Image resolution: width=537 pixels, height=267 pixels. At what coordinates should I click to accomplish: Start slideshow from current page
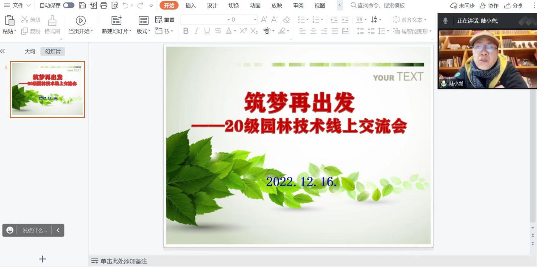pos(81,21)
